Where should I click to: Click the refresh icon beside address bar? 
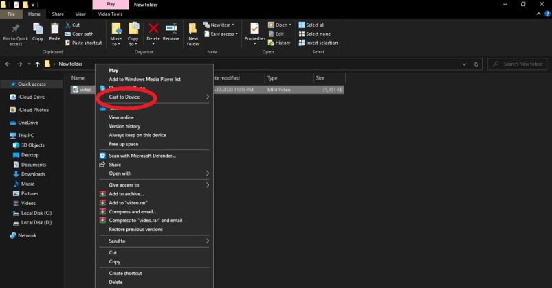pyautogui.click(x=476, y=64)
